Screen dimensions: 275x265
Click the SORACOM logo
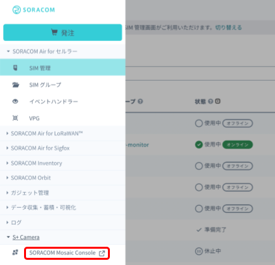coord(34,10)
